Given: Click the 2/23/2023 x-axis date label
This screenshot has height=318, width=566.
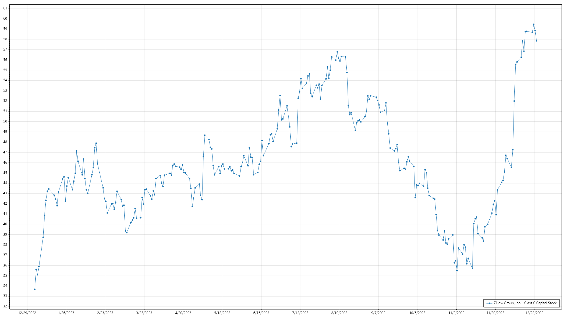Looking at the screenshot, I should point(105,313).
